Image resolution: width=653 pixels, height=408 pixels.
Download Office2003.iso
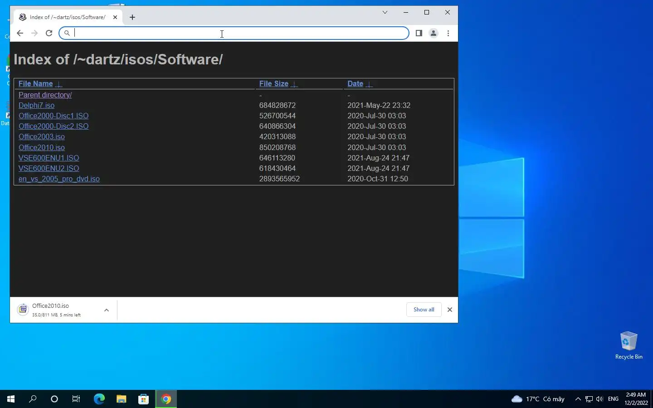pos(42,136)
